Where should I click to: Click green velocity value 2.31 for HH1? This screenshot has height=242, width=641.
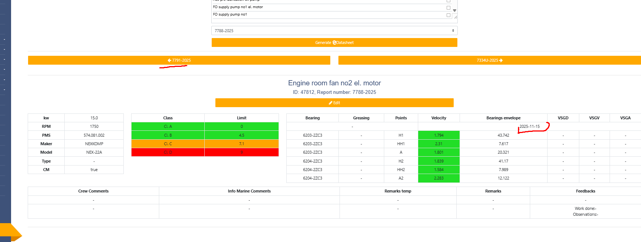[x=439, y=144]
